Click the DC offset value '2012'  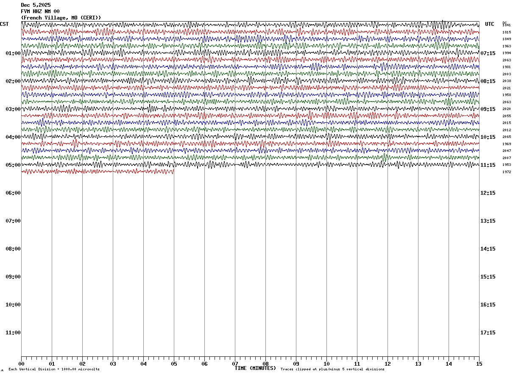point(507,130)
